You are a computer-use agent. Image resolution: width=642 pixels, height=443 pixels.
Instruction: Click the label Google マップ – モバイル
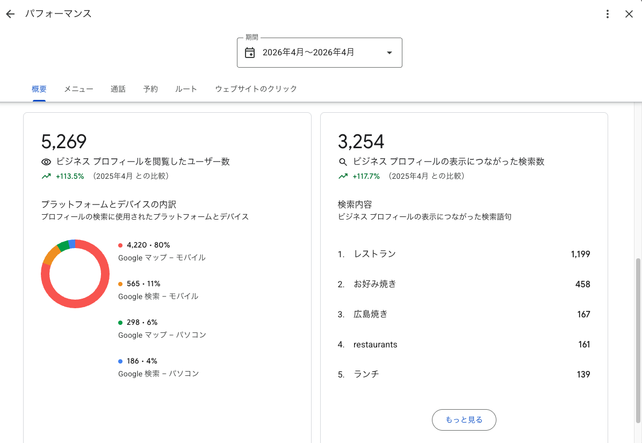[x=162, y=258]
